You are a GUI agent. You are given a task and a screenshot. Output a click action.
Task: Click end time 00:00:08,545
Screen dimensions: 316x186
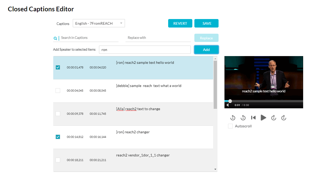click(98, 91)
